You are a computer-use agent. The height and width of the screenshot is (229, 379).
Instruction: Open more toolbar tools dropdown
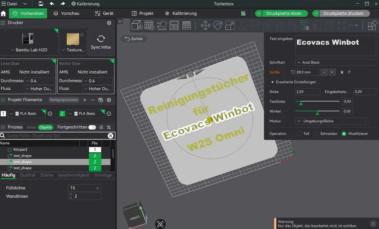354,25
